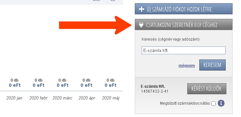Image resolution: width=241 pixels, height=117 pixels.
Task: Select the 2020 febr chart label
Action: coord(38,98)
